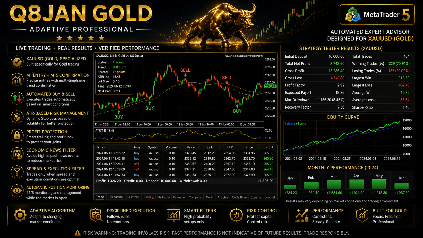Click the Economic News Filter calendar icon
The image size is (423, 238).
(x=17, y=154)
